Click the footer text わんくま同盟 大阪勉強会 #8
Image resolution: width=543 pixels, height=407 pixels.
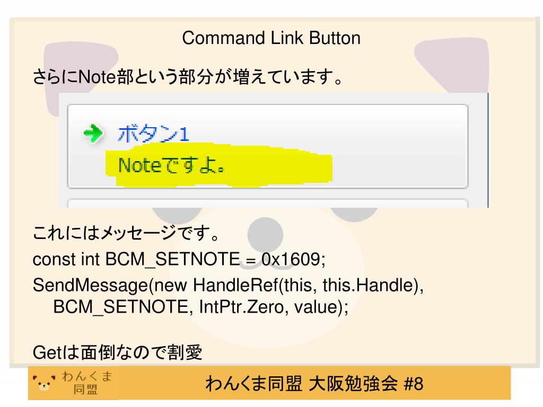coord(314,384)
